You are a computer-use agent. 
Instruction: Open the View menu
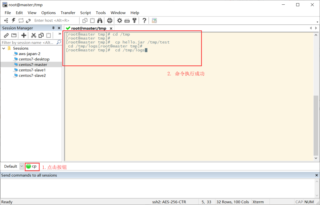pyautogui.click(x=32, y=13)
